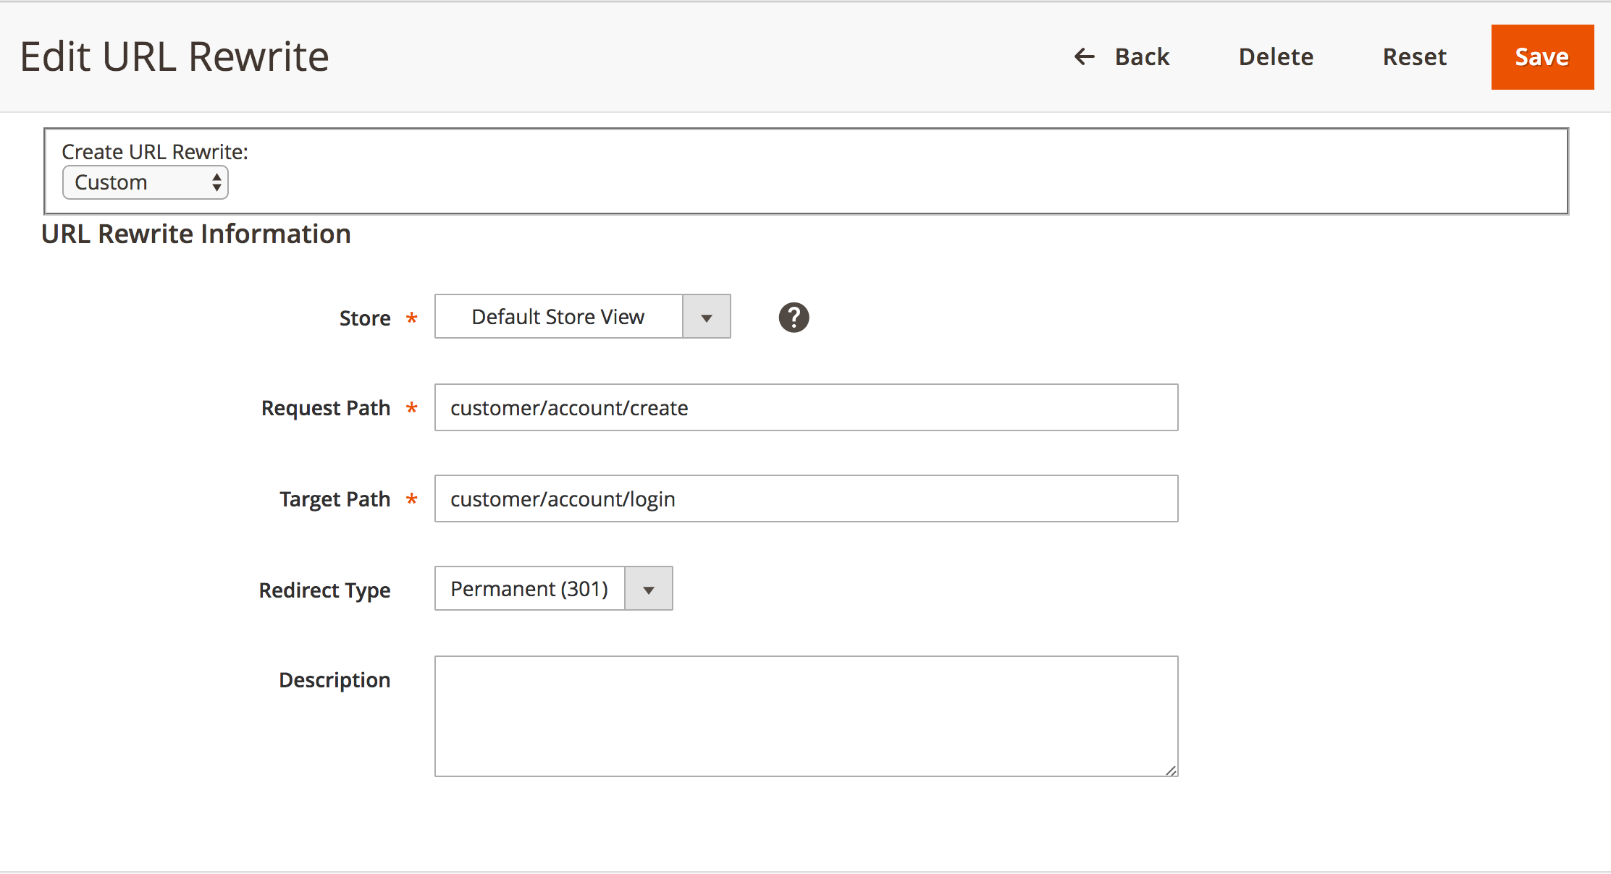
Task: Click the question mark help icon
Action: [x=794, y=318]
